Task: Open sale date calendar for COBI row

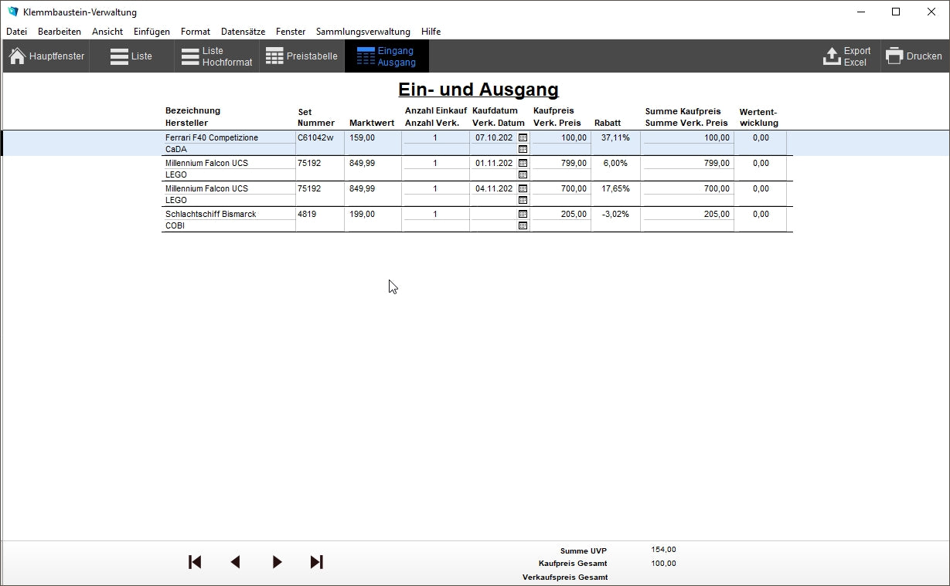Action: 523,226
